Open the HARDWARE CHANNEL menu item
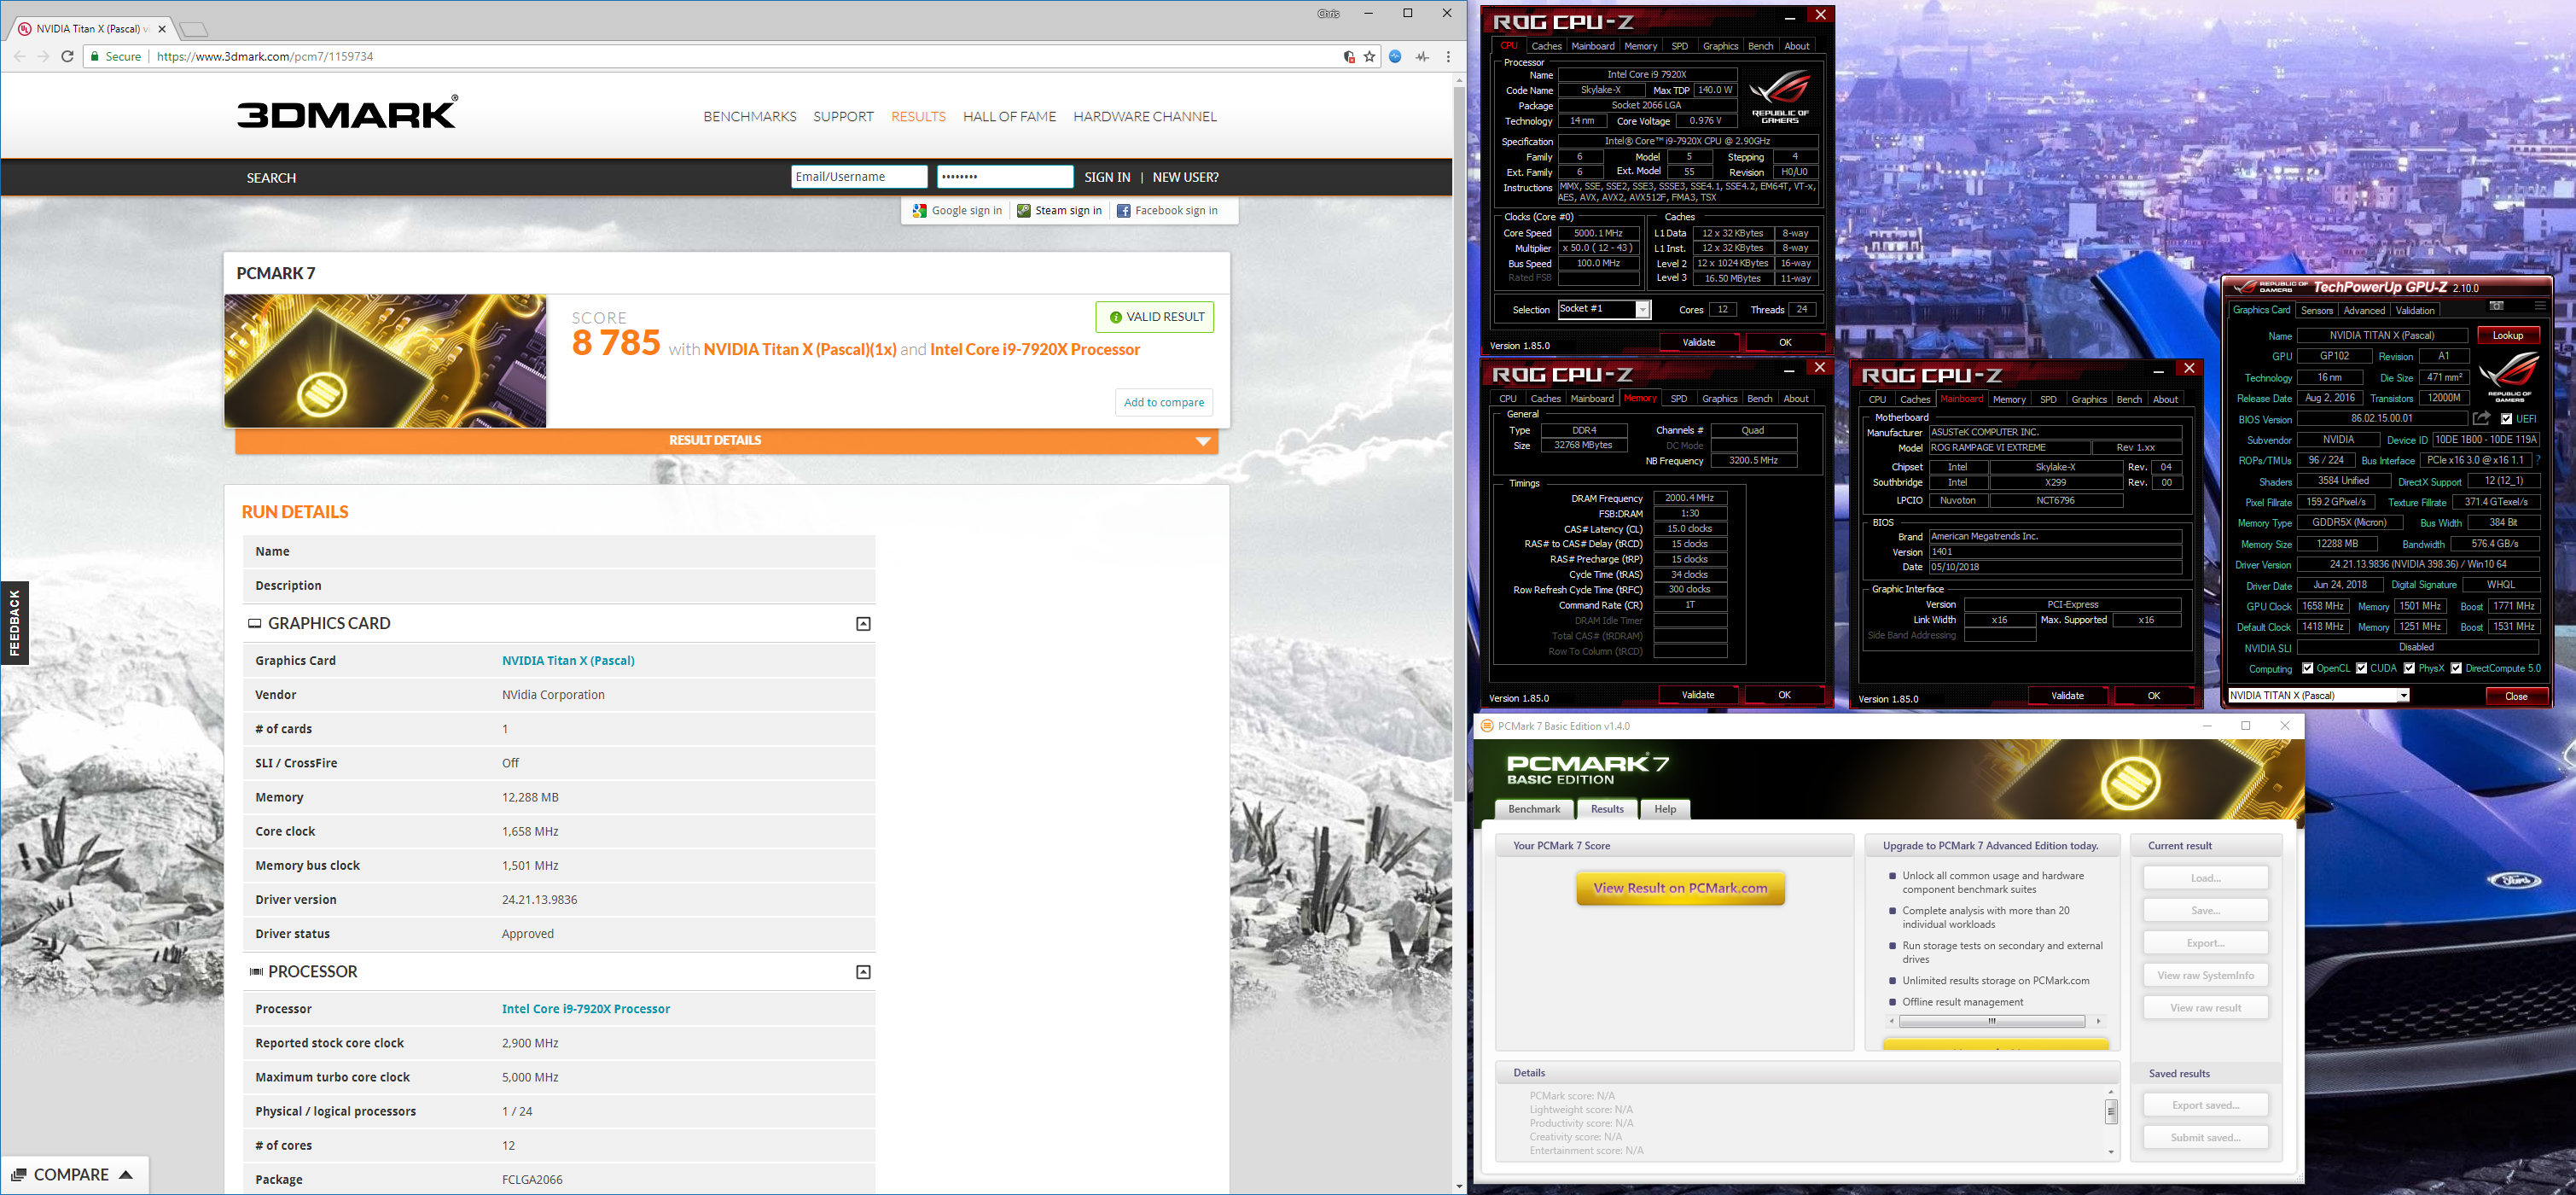The width and height of the screenshot is (2576, 1195). pyautogui.click(x=1145, y=117)
